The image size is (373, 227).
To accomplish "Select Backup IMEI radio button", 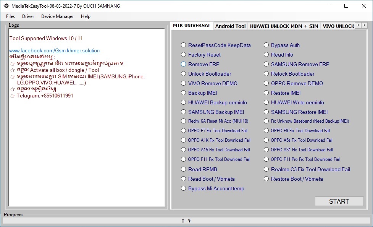I will pyautogui.click(x=183, y=92).
